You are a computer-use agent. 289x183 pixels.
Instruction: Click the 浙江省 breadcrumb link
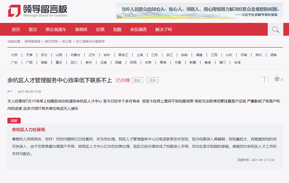click(x=66, y=41)
